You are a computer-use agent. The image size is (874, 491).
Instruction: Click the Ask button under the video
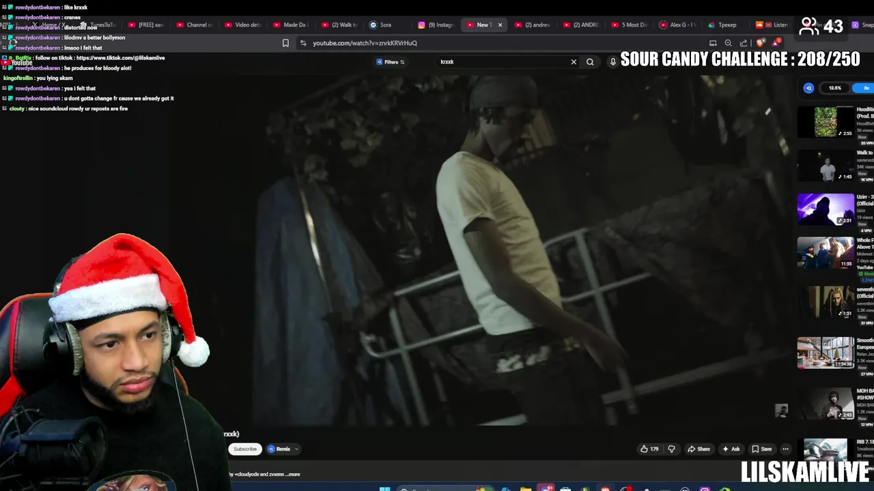[731, 449]
